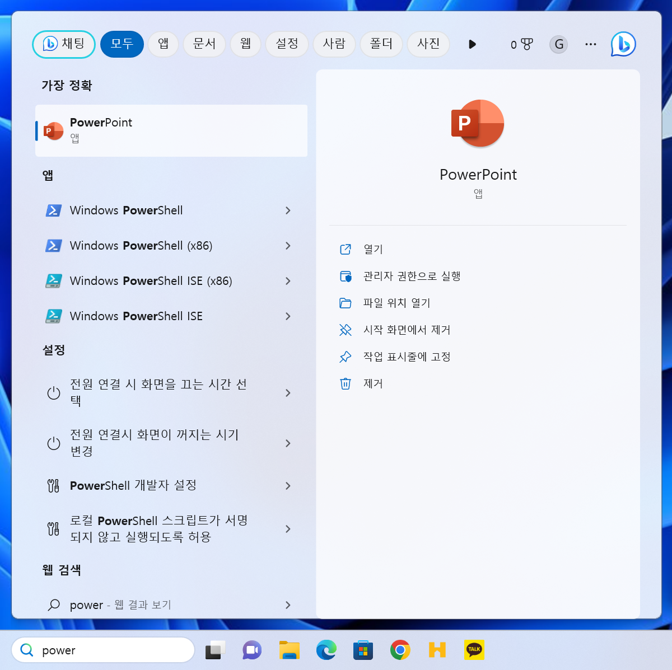672x670 pixels.
Task: Open Microsoft Store from the taskbar
Action: pos(363,650)
